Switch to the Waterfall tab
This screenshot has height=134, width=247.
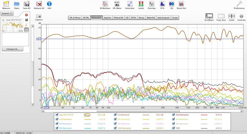[151, 18]
